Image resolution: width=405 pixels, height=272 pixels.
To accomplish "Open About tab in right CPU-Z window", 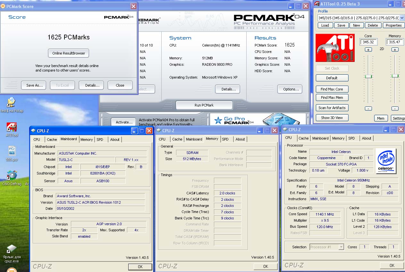I will click(x=367, y=138).
